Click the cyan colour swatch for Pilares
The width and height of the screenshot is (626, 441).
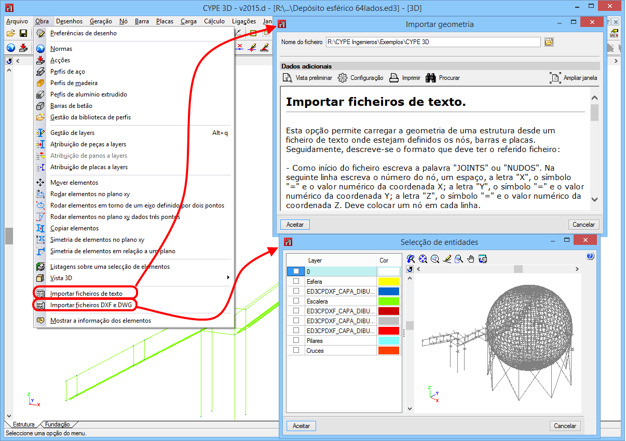[389, 340]
